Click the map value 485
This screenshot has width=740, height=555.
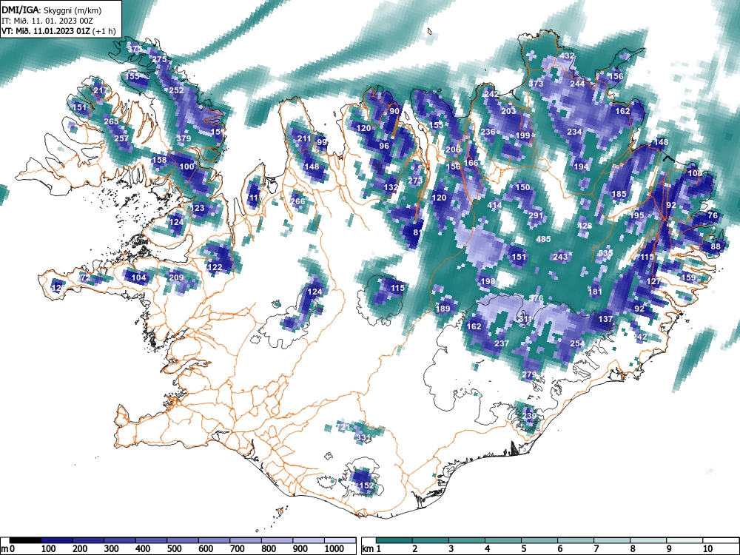tap(543, 239)
